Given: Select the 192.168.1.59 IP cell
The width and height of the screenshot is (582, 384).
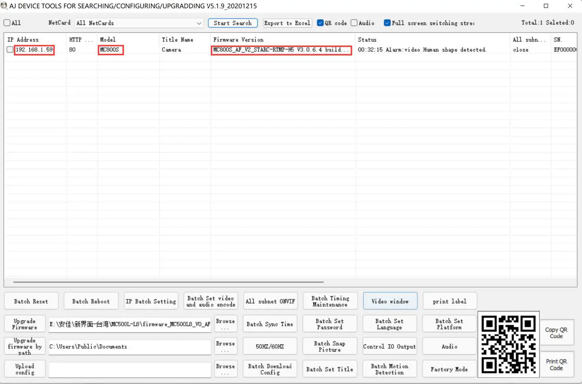Looking at the screenshot, I should (x=34, y=50).
